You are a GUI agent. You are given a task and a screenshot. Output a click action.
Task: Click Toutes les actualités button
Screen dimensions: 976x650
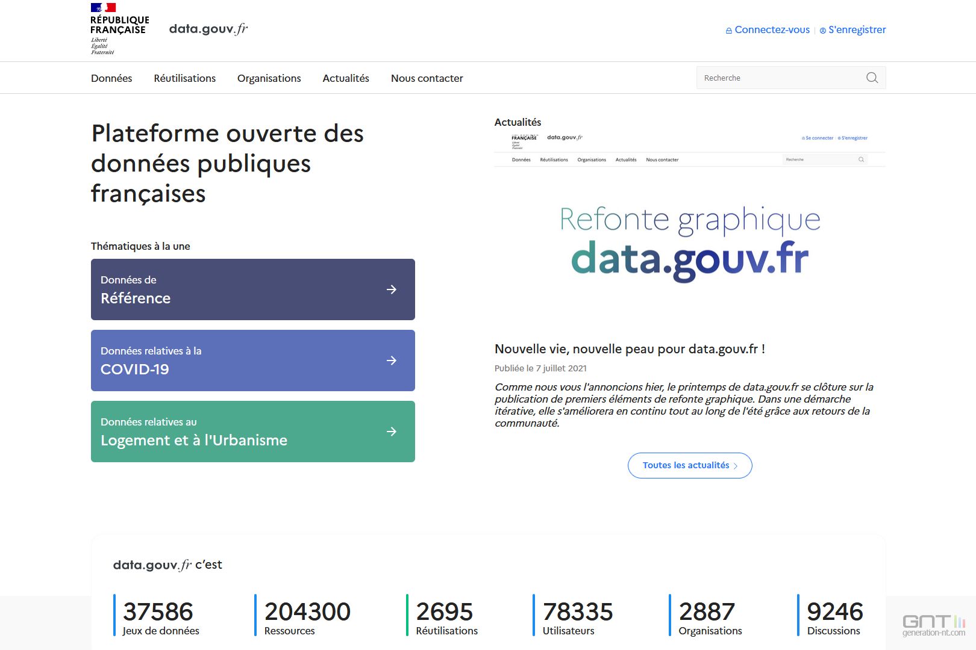[x=690, y=465]
